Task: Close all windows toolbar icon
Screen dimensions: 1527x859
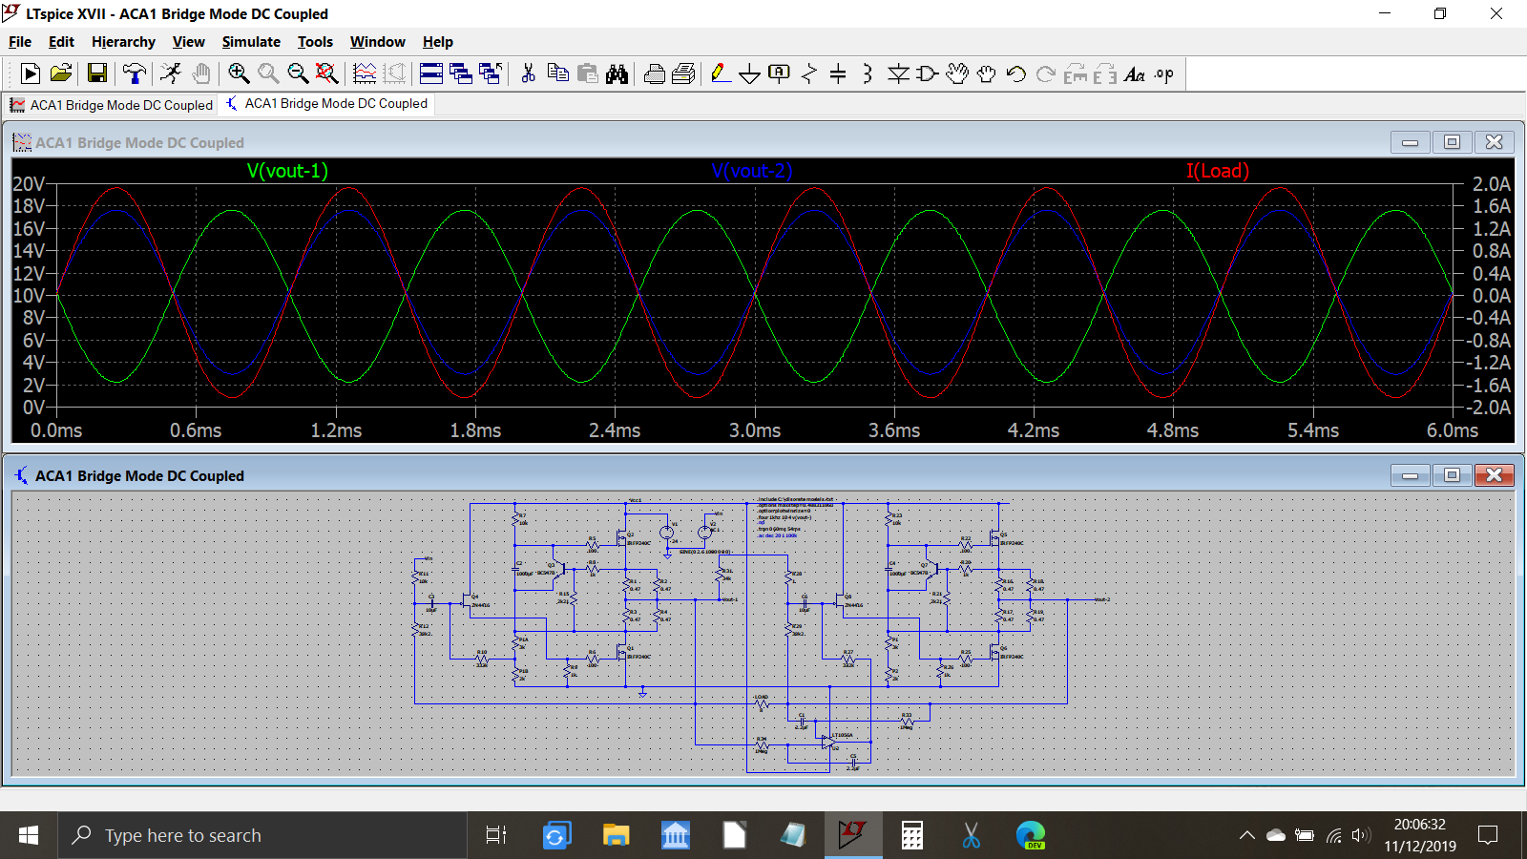Action: pos(491,73)
